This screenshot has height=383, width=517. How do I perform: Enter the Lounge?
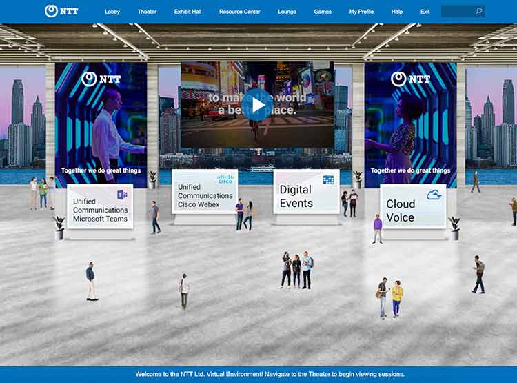click(287, 12)
